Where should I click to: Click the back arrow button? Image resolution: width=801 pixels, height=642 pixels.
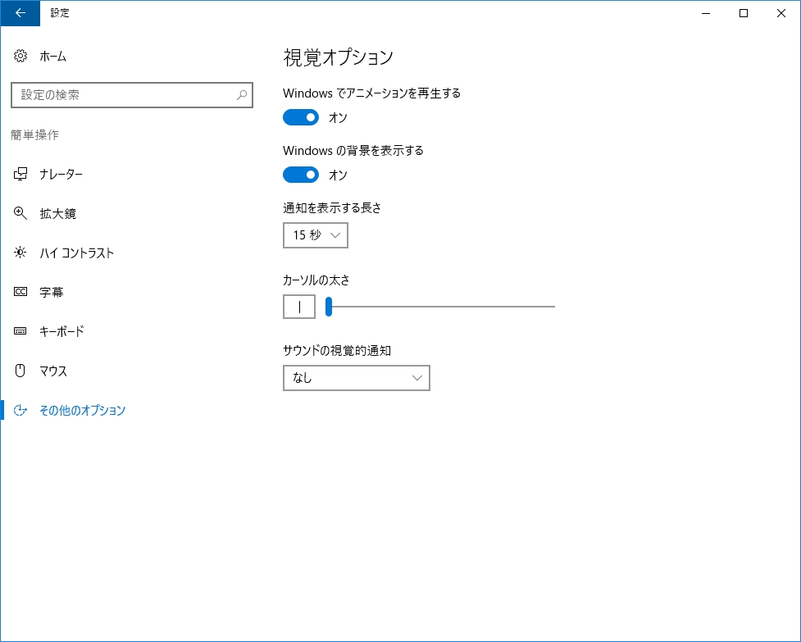(x=20, y=13)
